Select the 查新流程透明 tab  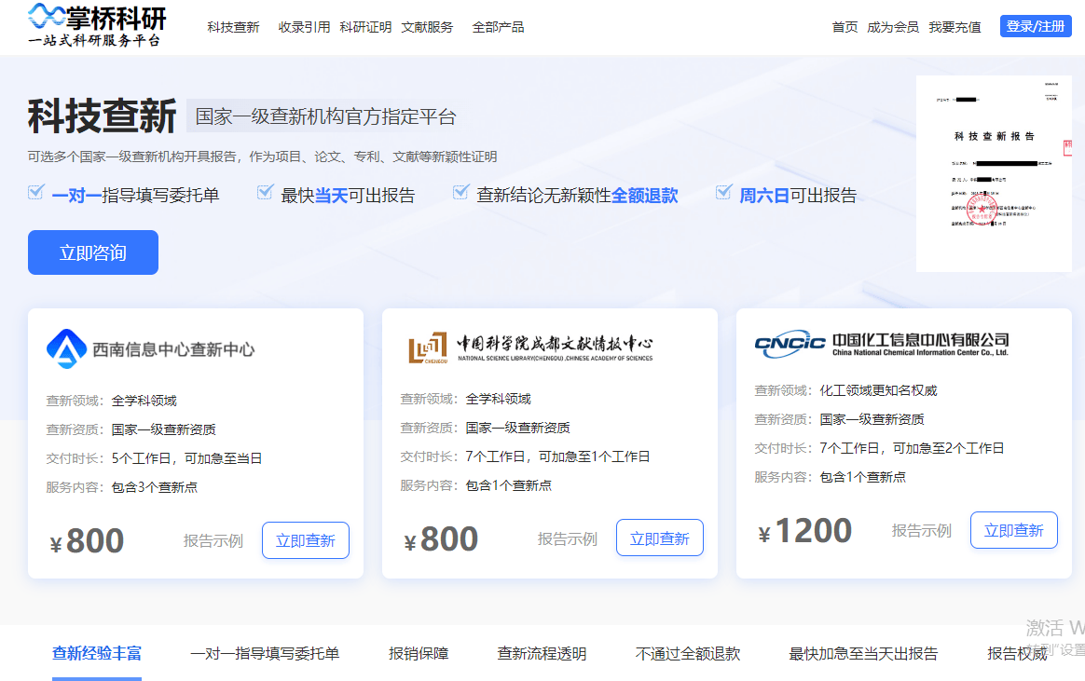coord(542,653)
